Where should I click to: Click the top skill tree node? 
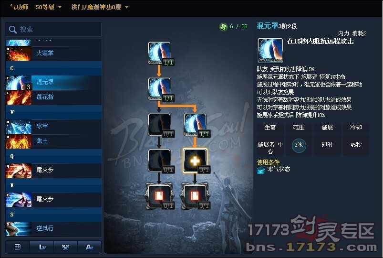click(159, 53)
